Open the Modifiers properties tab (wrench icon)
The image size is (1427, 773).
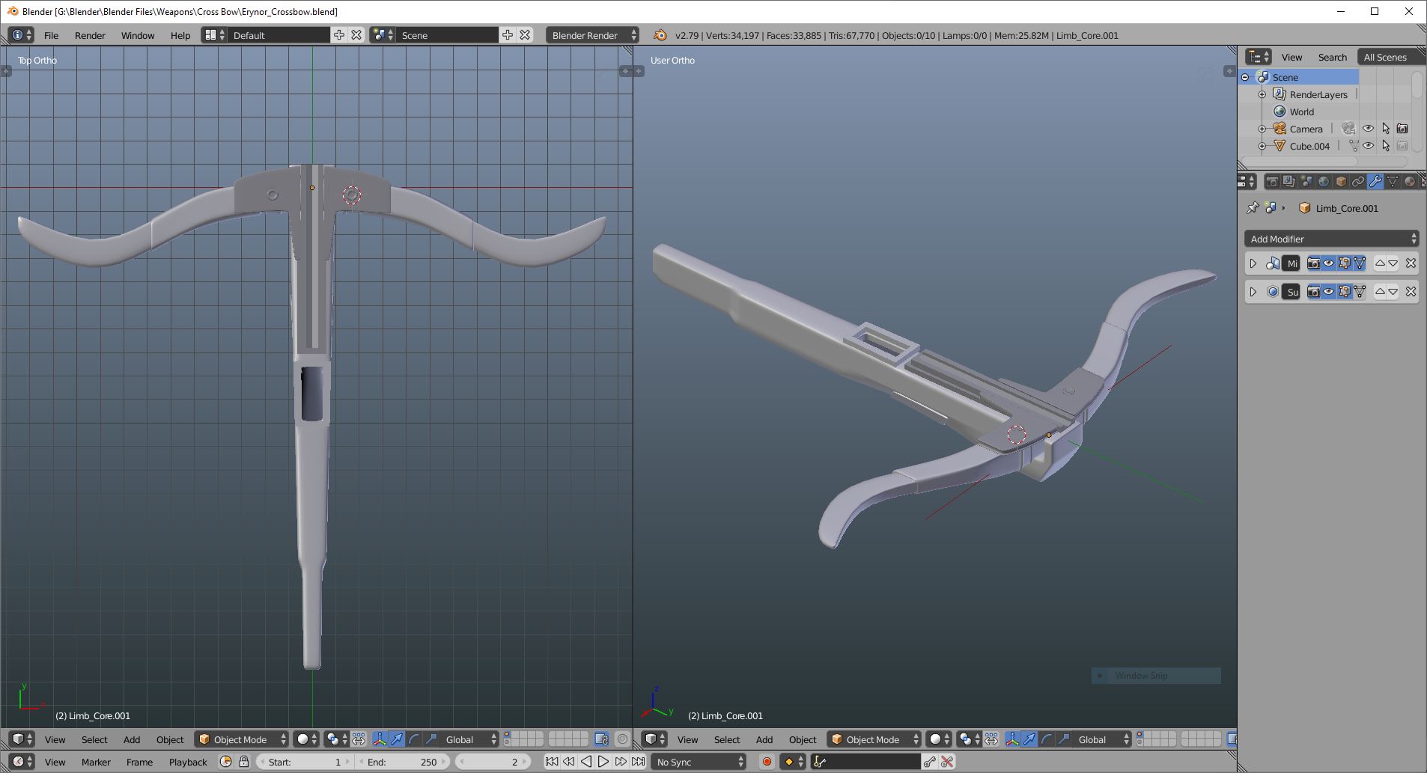1375,182
